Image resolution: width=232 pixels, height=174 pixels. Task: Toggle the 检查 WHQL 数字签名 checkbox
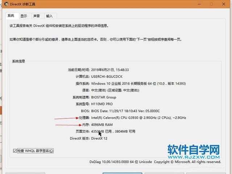14,150
